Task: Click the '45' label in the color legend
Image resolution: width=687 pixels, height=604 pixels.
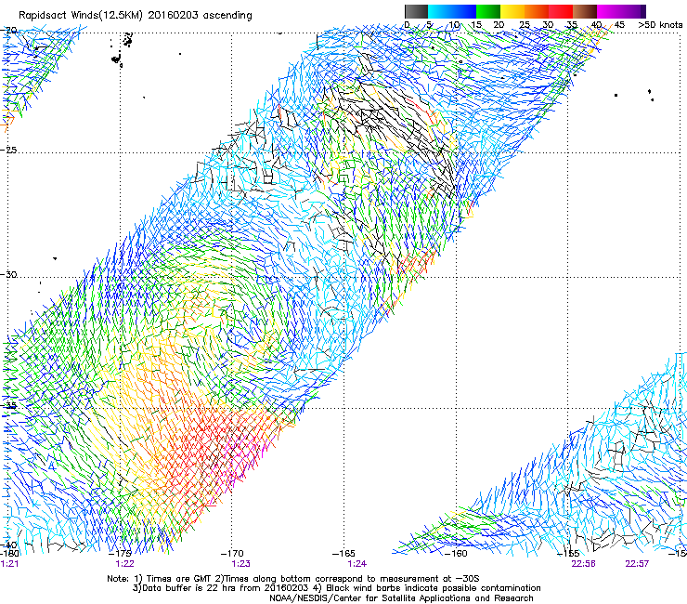Action: 619,24
